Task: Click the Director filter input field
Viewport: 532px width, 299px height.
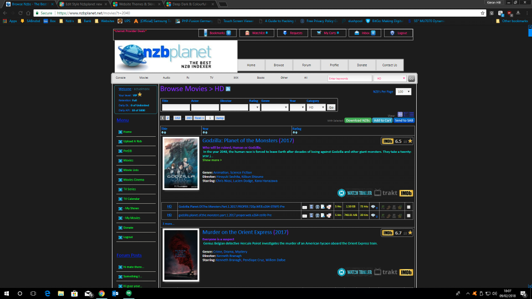Action: pos(234,107)
